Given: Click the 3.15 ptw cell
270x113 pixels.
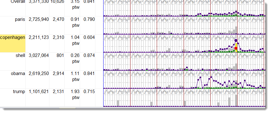Looking at the screenshot, I should coord(75,5).
